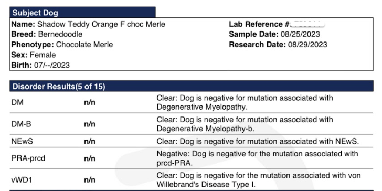Click the redacted Lab Reference number
Viewport: 382px width, 191px height.
308,24
